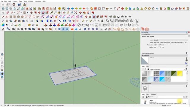Image resolution: width=190 pixels, height=107 pixels.
Task: Click the 3D Warehouse search field
Action: click(167, 97)
